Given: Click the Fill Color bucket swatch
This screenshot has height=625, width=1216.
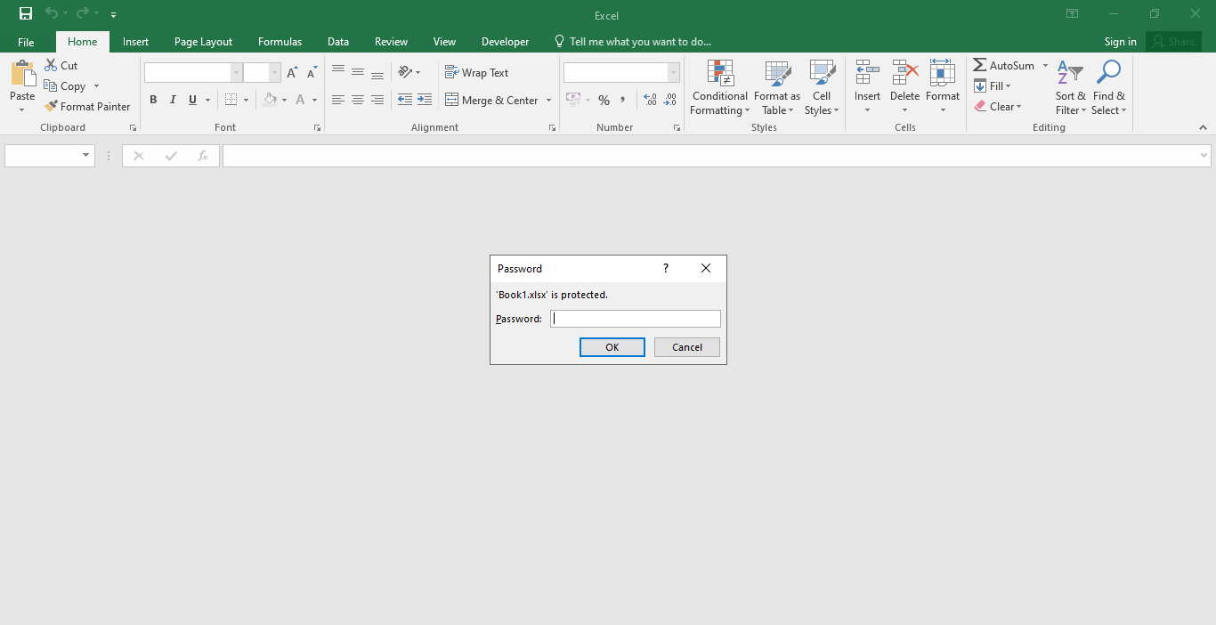Looking at the screenshot, I should 271,100.
